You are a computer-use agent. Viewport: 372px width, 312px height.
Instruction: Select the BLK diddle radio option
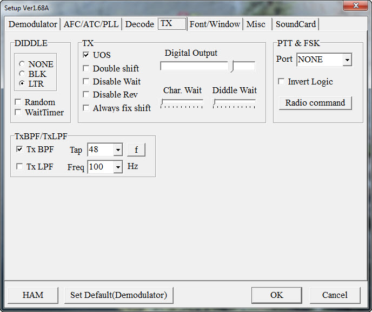pyautogui.click(x=22, y=74)
